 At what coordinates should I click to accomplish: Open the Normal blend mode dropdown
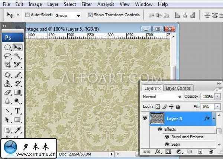162,97
